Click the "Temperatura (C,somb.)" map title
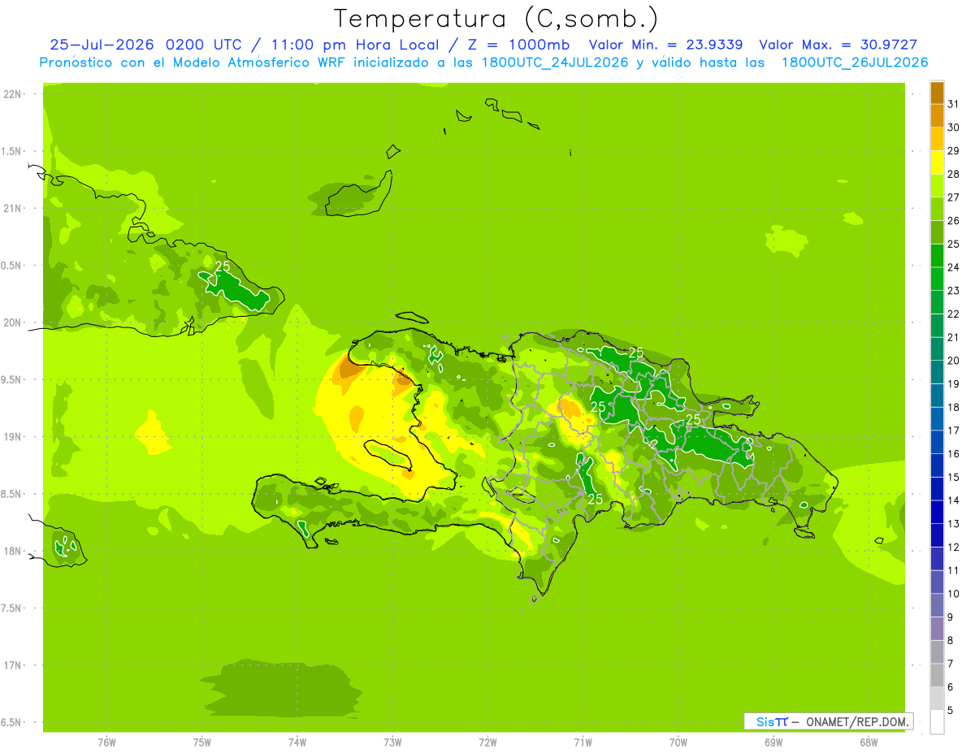Viewport: 975px width, 753px height. pyautogui.click(x=496, y=19)
